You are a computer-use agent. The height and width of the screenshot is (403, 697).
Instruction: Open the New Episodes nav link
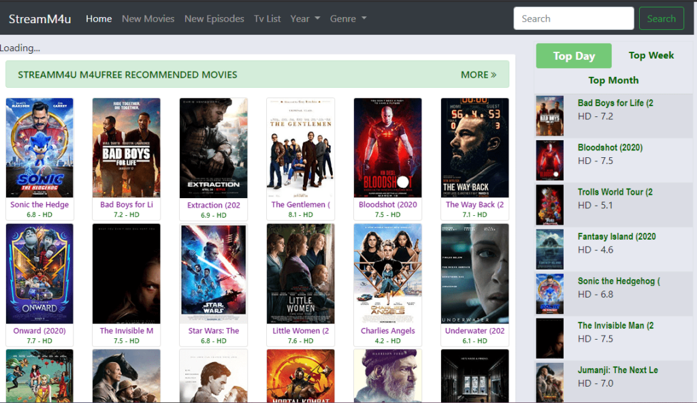(214, 18)
